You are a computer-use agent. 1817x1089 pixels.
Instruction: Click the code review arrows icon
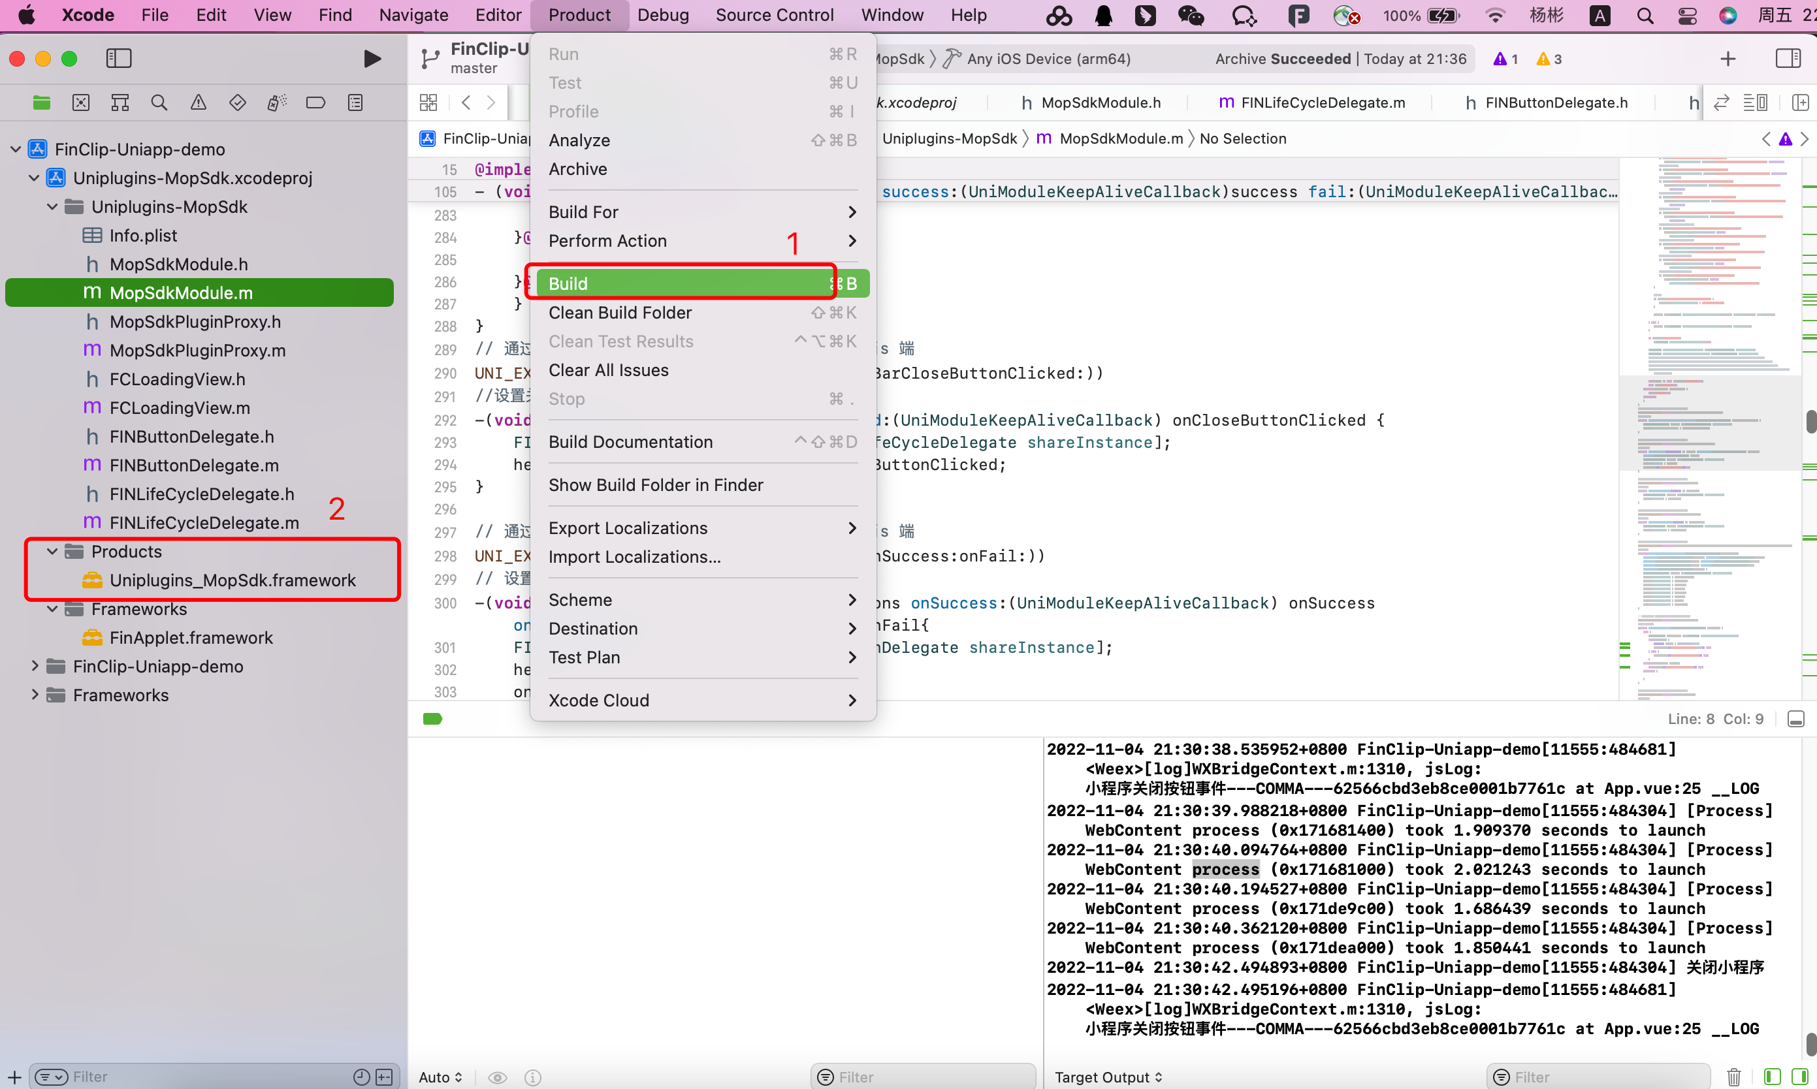[1721, 103]
